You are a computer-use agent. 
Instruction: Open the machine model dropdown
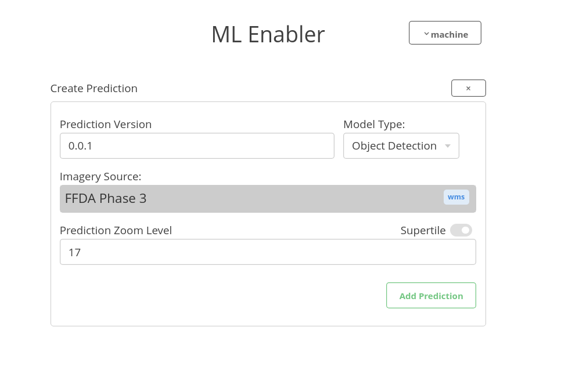(x=445, y=32)
